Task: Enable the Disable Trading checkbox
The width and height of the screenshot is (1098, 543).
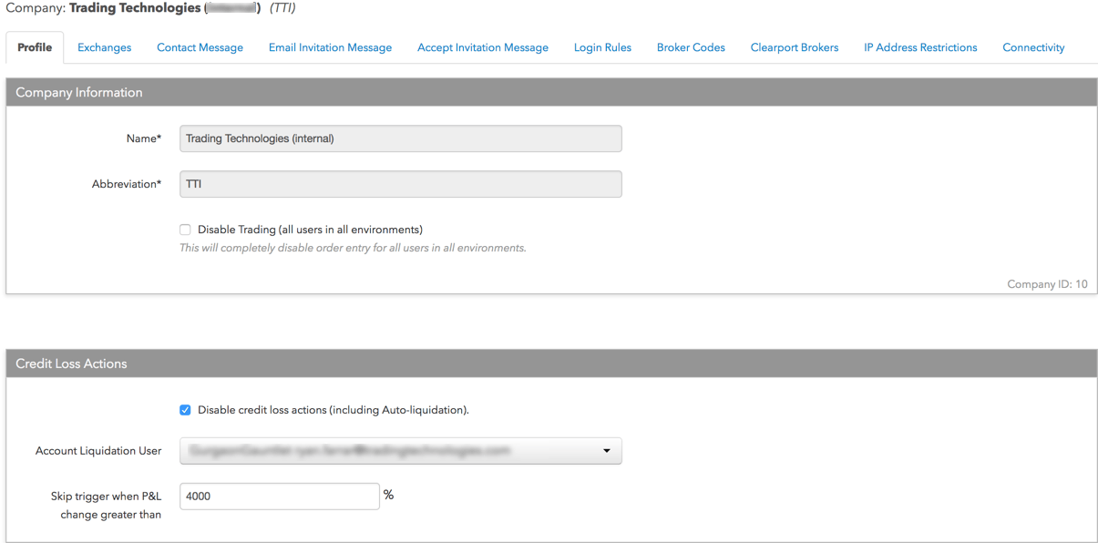Action: pyautogui.click(x=185, y=230)
